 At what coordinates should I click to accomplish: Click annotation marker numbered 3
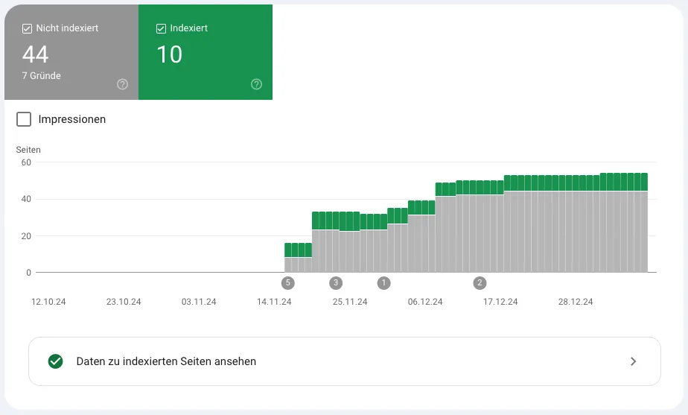pyautogui.click(x=336, y=283)
